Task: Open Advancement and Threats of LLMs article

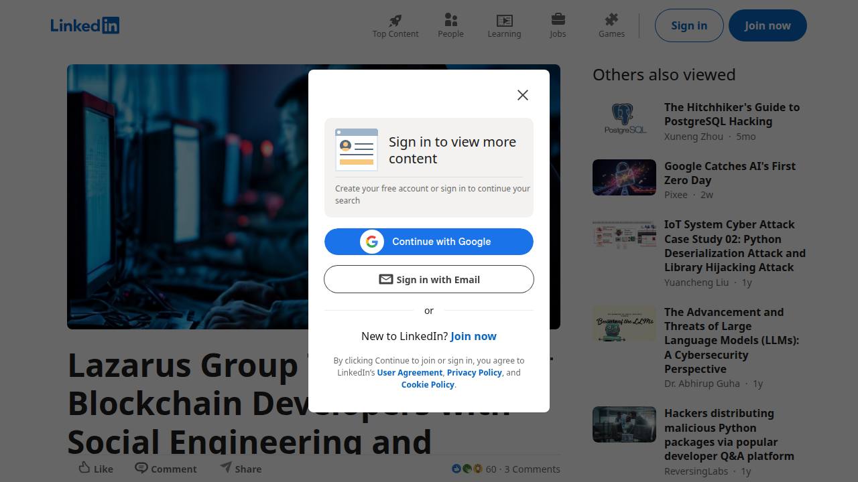Action: 731,341
